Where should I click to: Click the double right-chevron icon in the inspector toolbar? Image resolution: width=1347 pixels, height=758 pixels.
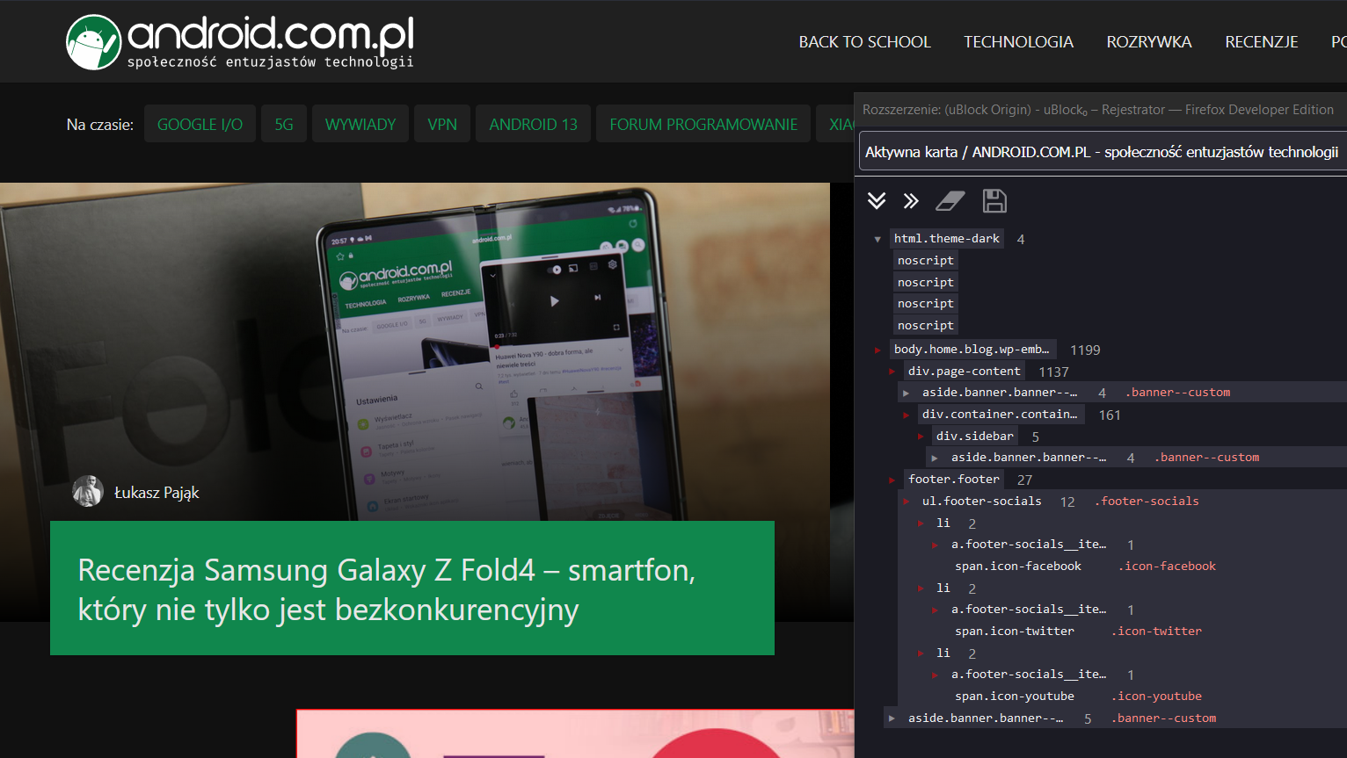point(911,200)
